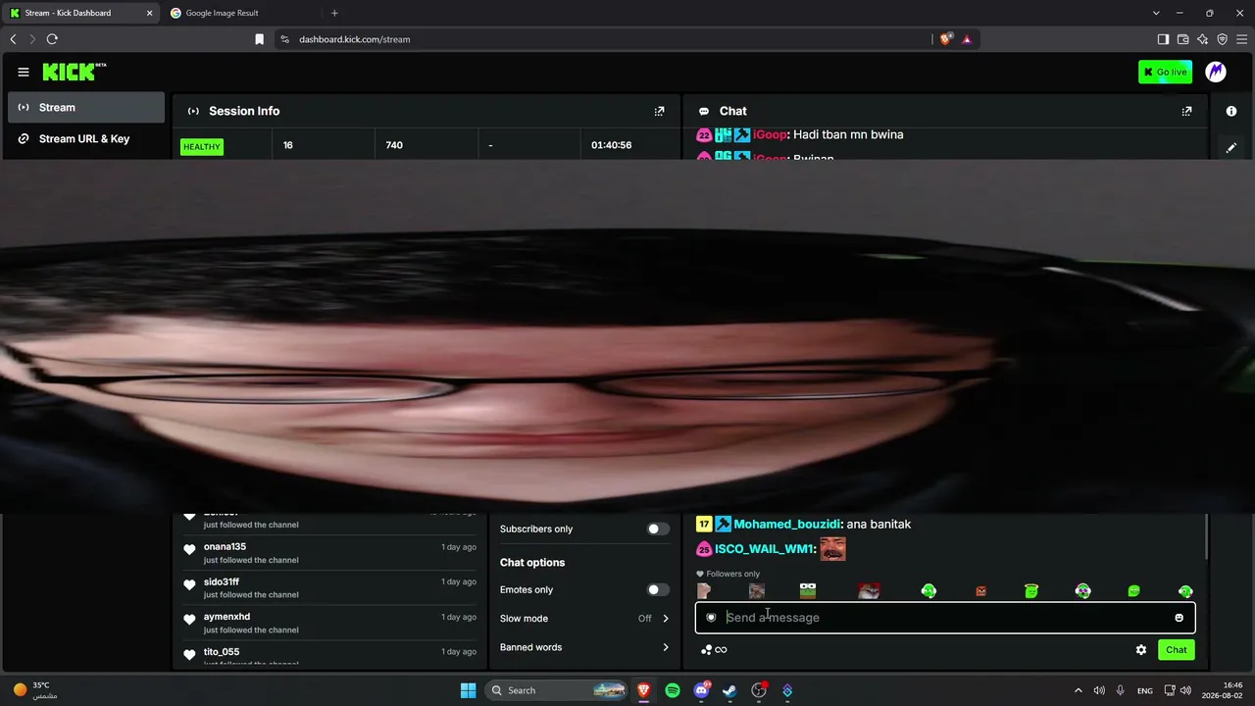Click the address bar URL
This screenshot has width=1255, height=706.
pos(355,39)
